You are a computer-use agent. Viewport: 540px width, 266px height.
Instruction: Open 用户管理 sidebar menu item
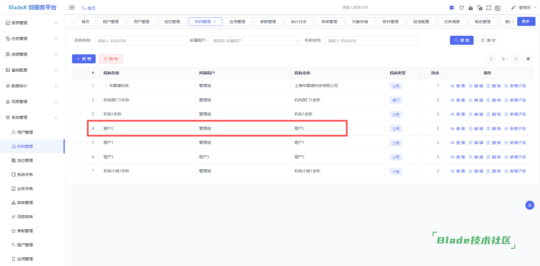point(32,132)
